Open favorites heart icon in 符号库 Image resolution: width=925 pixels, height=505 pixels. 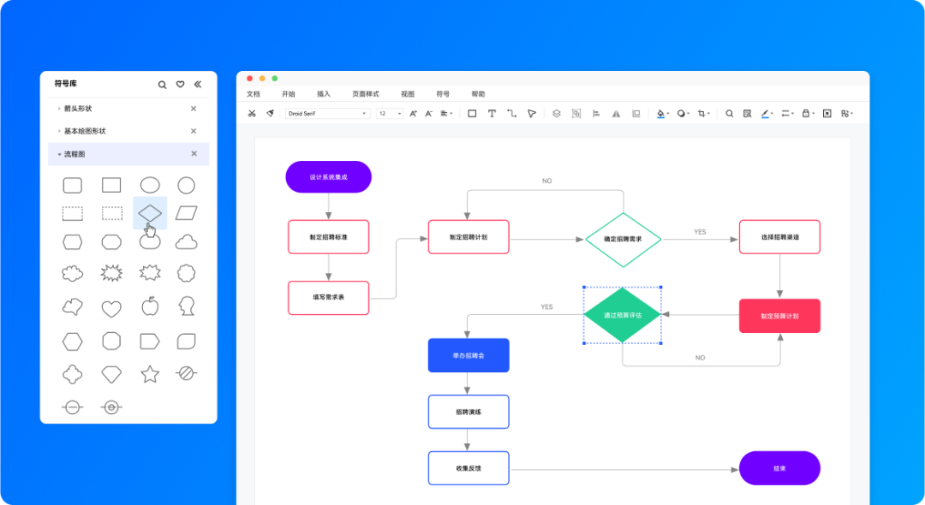tap(180, 85)
